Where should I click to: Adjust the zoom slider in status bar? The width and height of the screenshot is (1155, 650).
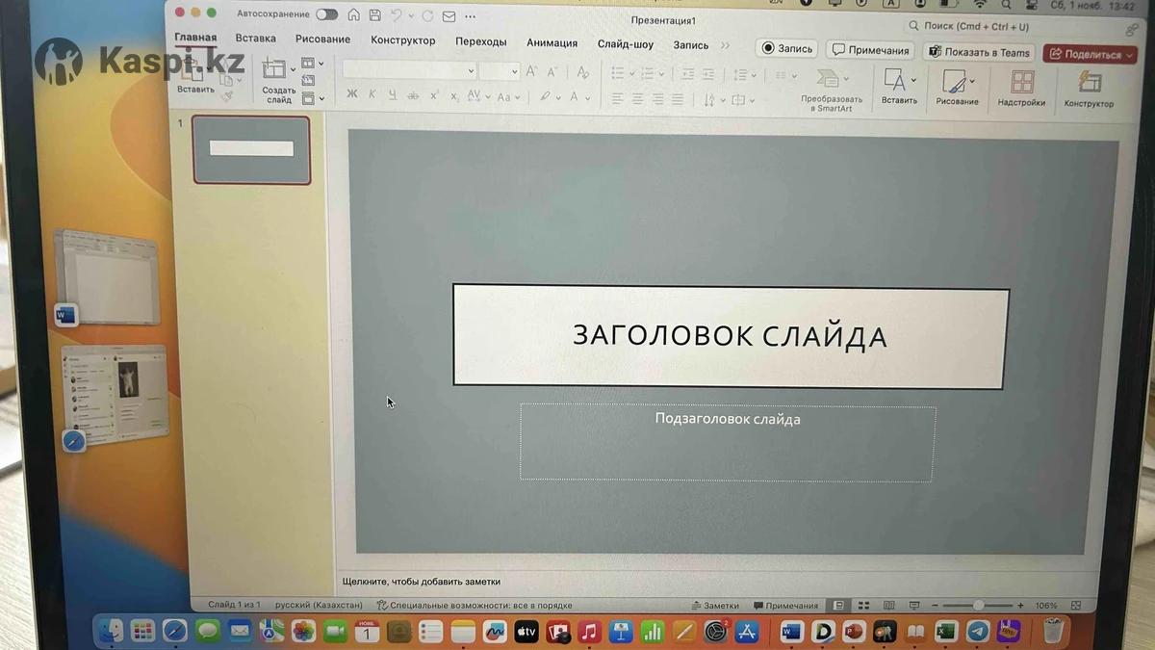978,606
